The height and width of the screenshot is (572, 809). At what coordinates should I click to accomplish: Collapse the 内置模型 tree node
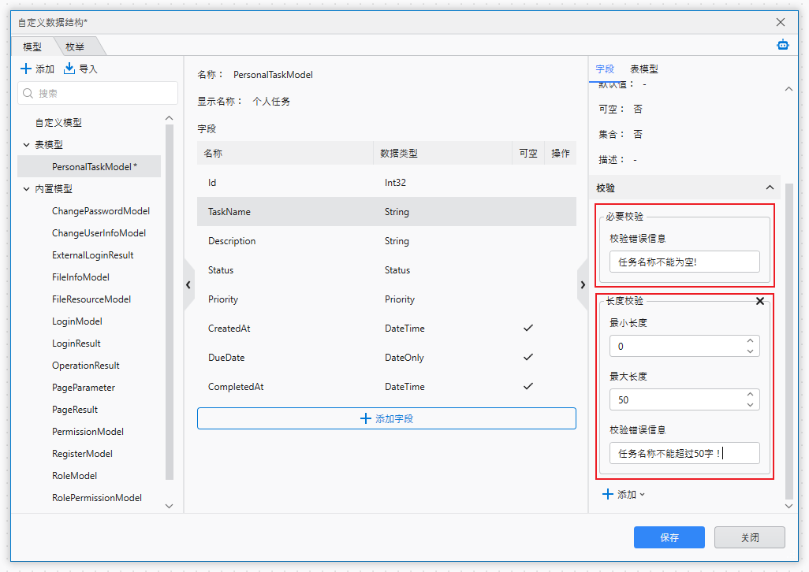coord(26,189)
